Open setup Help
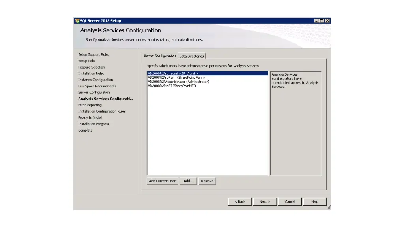 tap(314, 201)
